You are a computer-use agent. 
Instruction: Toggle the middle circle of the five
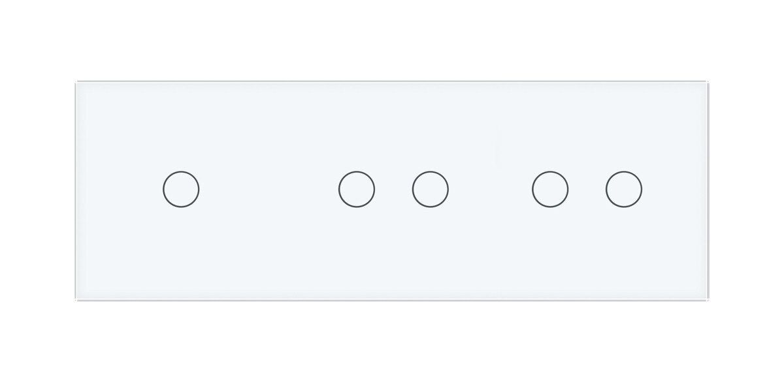pos(431,190)
